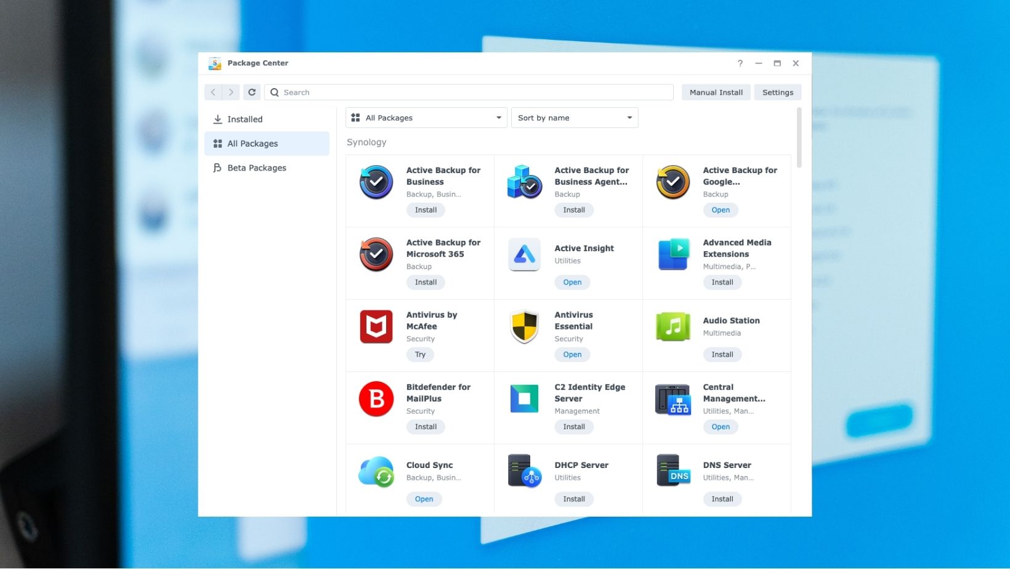
Task: Click the Active Backup for Microsoft 365 icon
Action: pyautogui.click(x=376, y=254)
